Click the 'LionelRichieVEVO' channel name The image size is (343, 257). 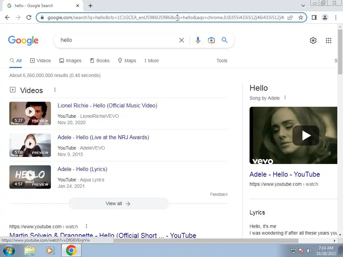point(99,116)
